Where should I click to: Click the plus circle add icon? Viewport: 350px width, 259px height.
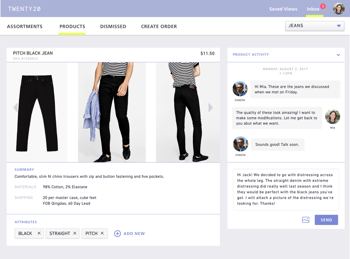tap(117, 233)
